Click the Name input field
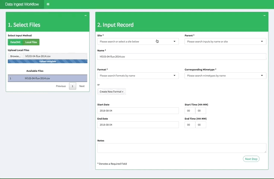The height and width of the screenshot is (179, 274). tap(182, 56)
